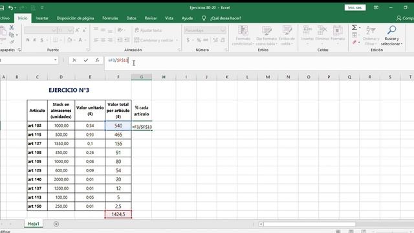The image size is (414, 233).
Task: Open the number format Porcentaje dropdown
Action: pos(223,30)
